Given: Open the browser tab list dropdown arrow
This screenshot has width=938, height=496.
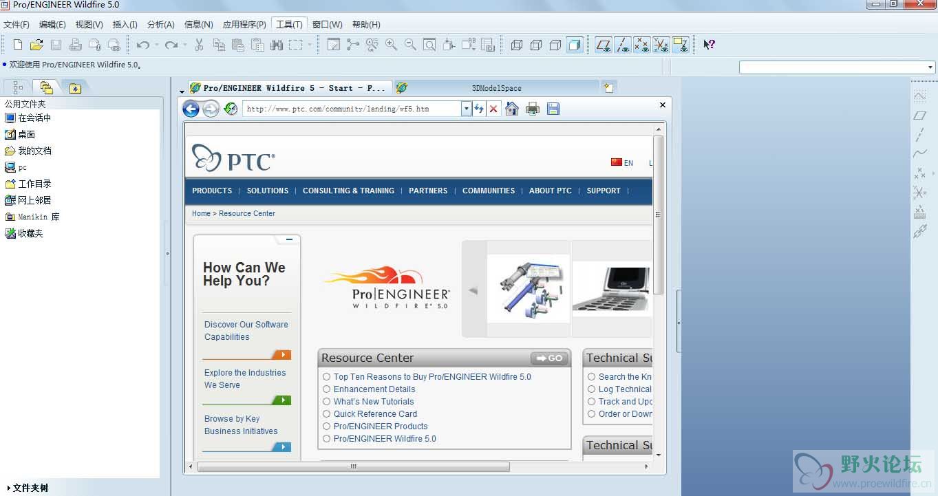Looking at the screenshot, I should point(182,91).
